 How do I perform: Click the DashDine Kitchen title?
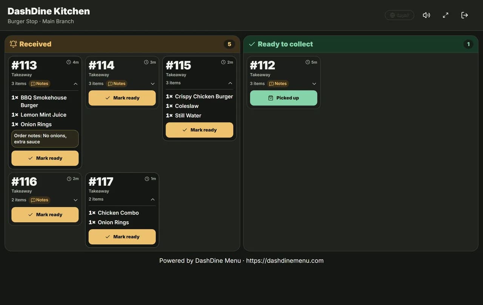(49, 11)
